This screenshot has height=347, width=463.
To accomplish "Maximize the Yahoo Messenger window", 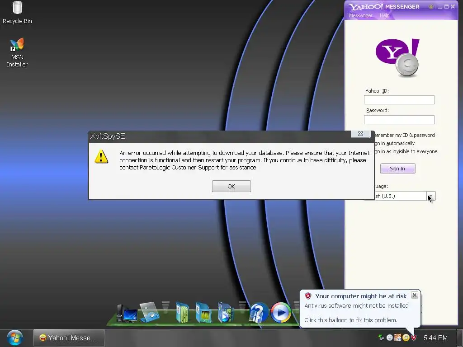I will coord(446,6).
